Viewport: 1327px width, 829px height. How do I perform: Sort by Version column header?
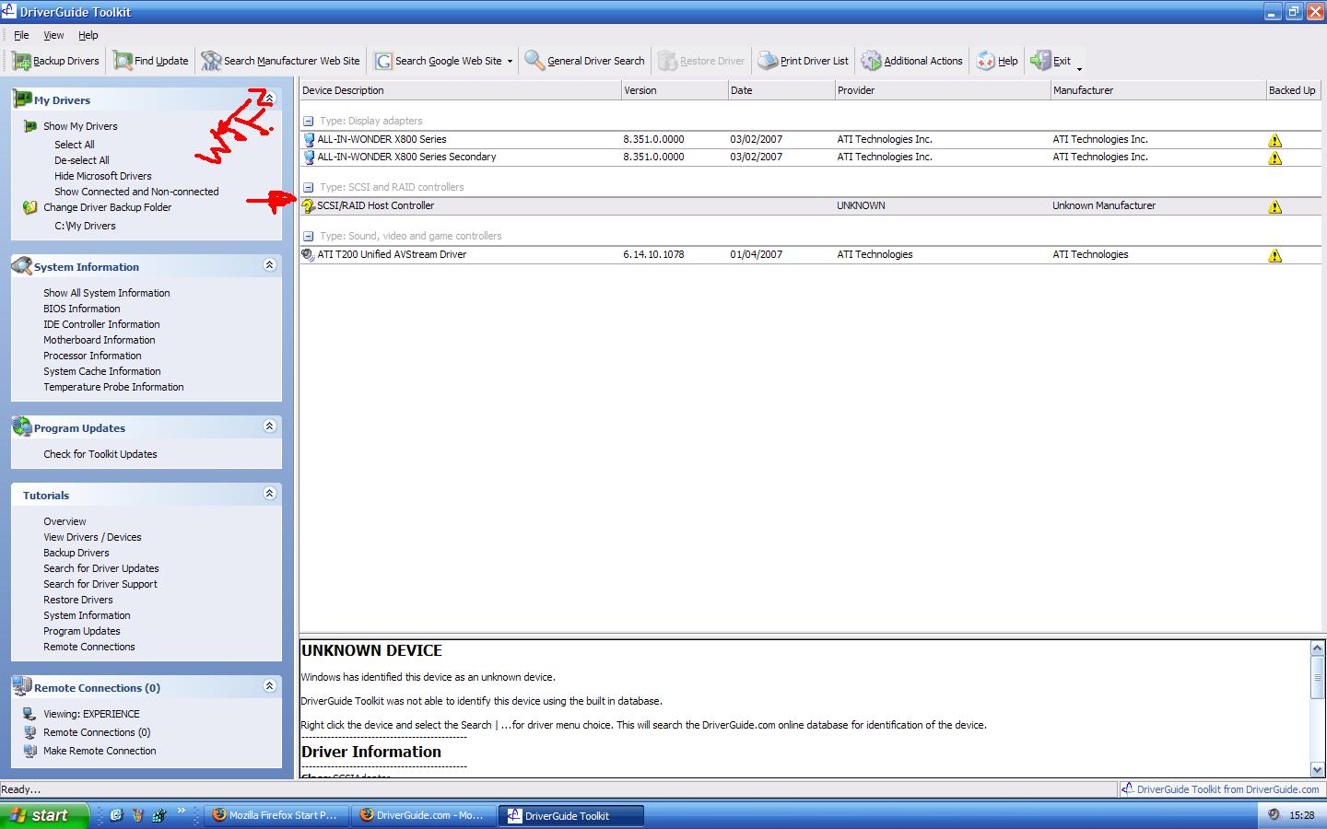[x=674, y=90]
